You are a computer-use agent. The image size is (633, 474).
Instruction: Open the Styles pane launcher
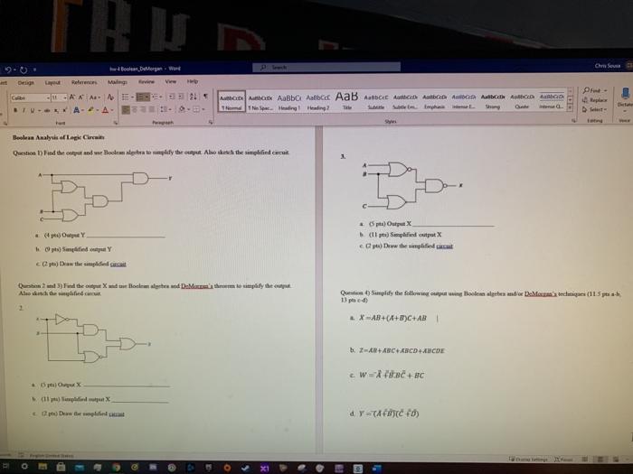coord(573,120)
